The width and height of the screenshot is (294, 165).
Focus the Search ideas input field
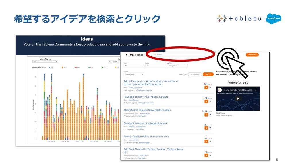coord(179,55)
